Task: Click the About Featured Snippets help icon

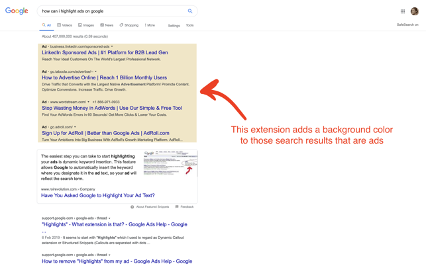Action: coord(132,207)
